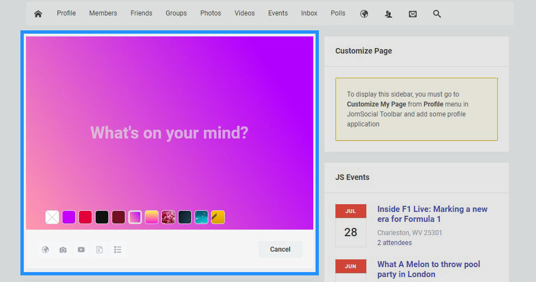Choose the teal sparkle background swatch
This screenshot has height=282, width=536.
pos(201,217)
